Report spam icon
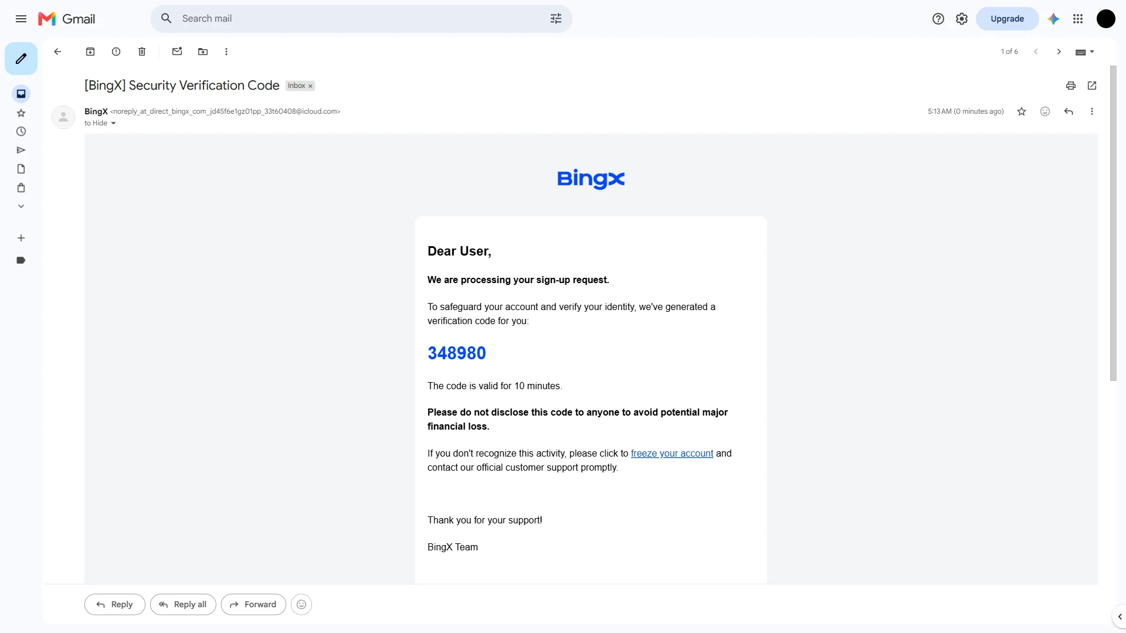Viewport: 1126px width, 633px height. pyautogui.click(x=116, y=52)
